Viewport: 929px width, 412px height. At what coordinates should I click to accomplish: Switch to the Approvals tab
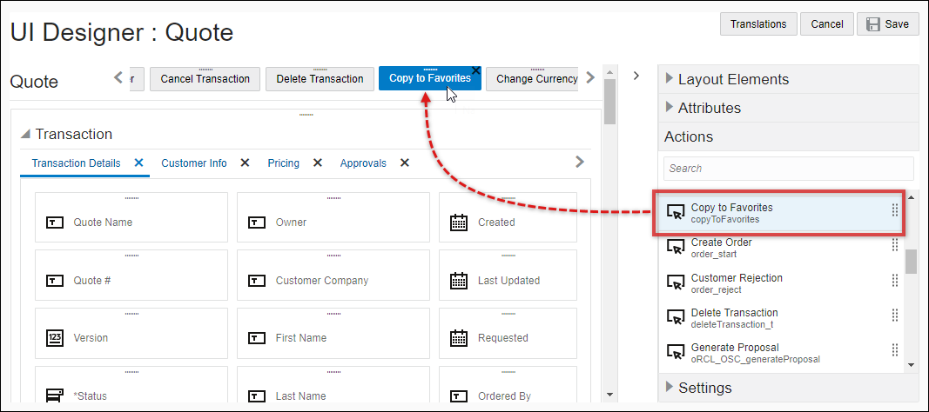click(x=363, y=163)
